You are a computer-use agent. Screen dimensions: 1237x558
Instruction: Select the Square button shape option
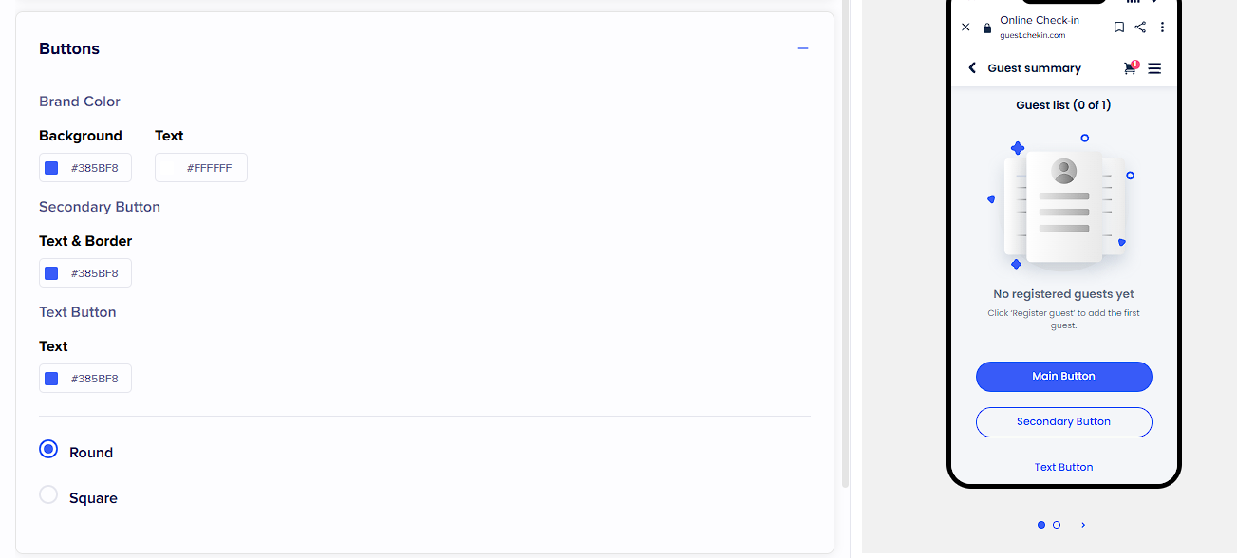48,495
